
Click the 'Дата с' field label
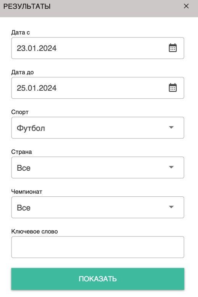tap(20, 33)
